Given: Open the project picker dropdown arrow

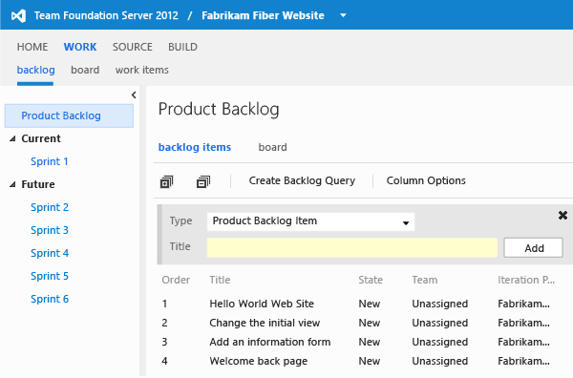Looking at the screenshot, I should click(343, 15).
